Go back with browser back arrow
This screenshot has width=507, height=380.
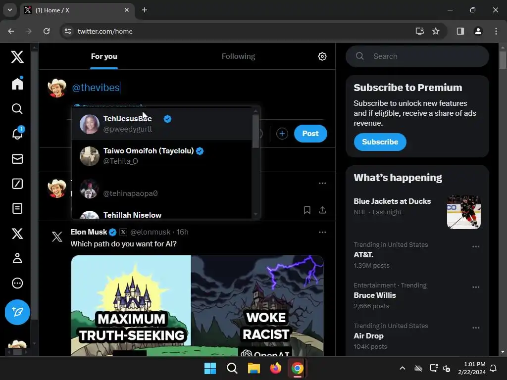[11, 31]
